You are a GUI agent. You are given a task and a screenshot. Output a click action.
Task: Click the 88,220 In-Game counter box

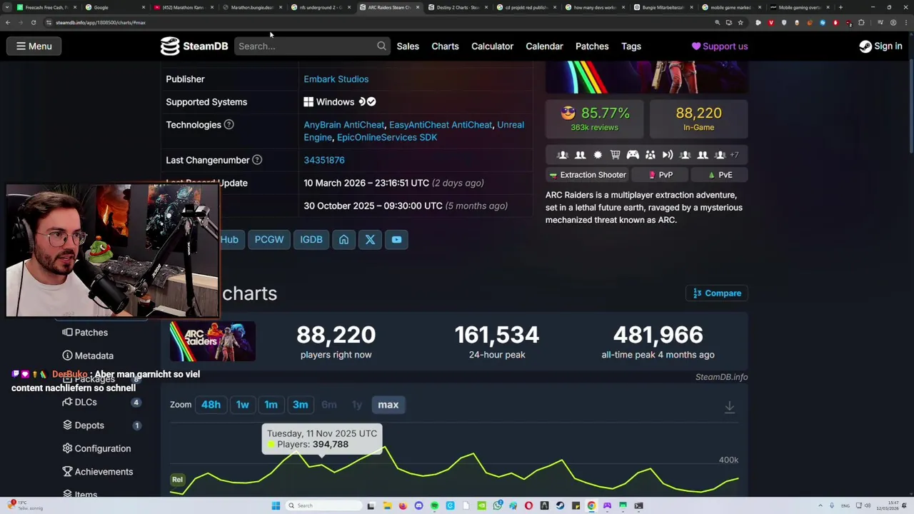[x=698, y=119]
